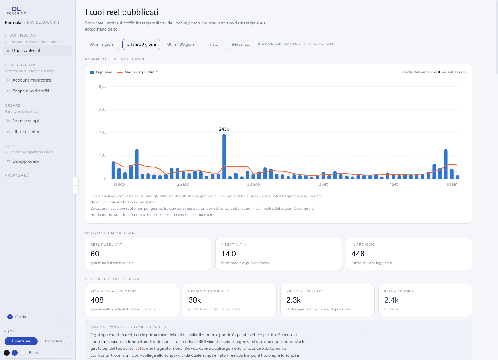Expand the Avanzato sidebar section
Image resolution: width=498 pixels, height=360 pixels.
tap(17, 175)
